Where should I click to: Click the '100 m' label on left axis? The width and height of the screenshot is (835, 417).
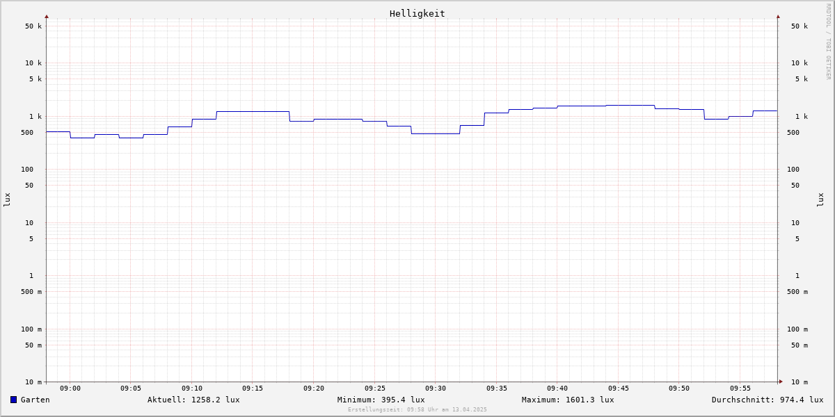(31, 329)
